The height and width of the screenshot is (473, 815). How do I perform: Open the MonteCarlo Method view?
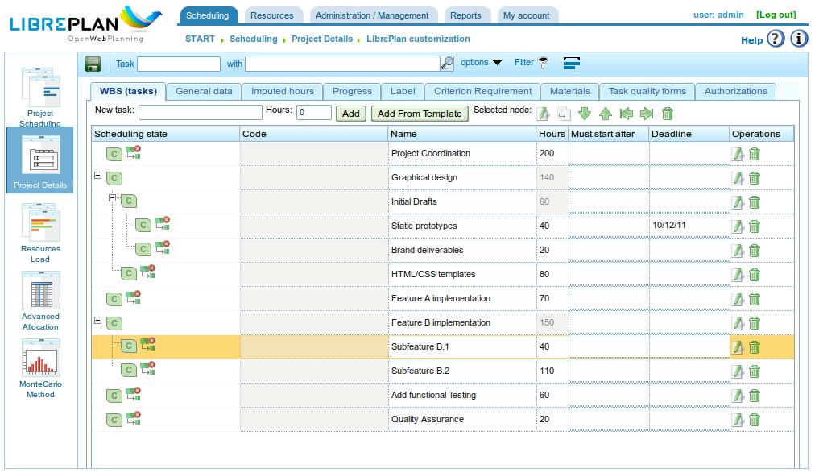click(x=40, y=367)
